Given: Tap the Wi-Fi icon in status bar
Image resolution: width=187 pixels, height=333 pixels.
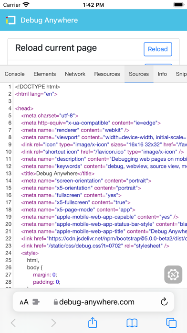Looking at the screenshot, I should (x=26, y=4).
